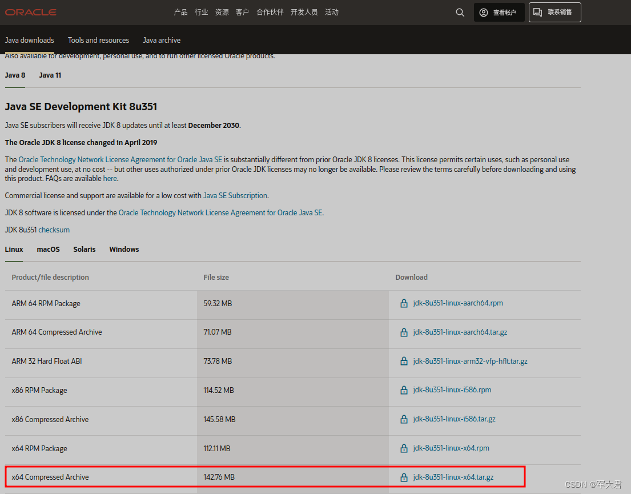Switch to the Solaris platform tab
This screenshot has height=494, width=631.
pos(85,249)
